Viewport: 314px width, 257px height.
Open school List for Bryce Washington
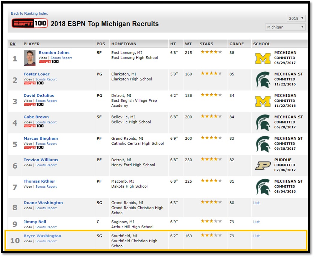coord(256,236)
